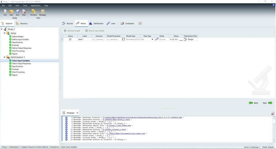Toggle the Active checkbox for Label 1
Viewport: 276px width, 149px height.
[70, 39]
